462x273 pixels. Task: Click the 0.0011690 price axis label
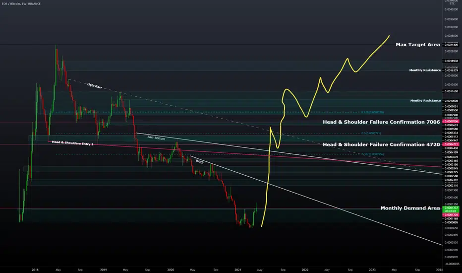point(451,91)
